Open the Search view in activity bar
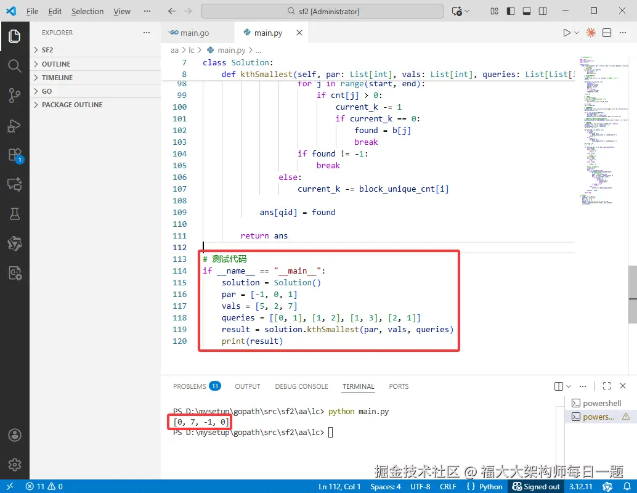 [15, 66]
